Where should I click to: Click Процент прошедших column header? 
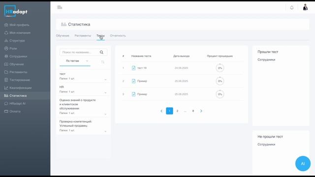220,56
